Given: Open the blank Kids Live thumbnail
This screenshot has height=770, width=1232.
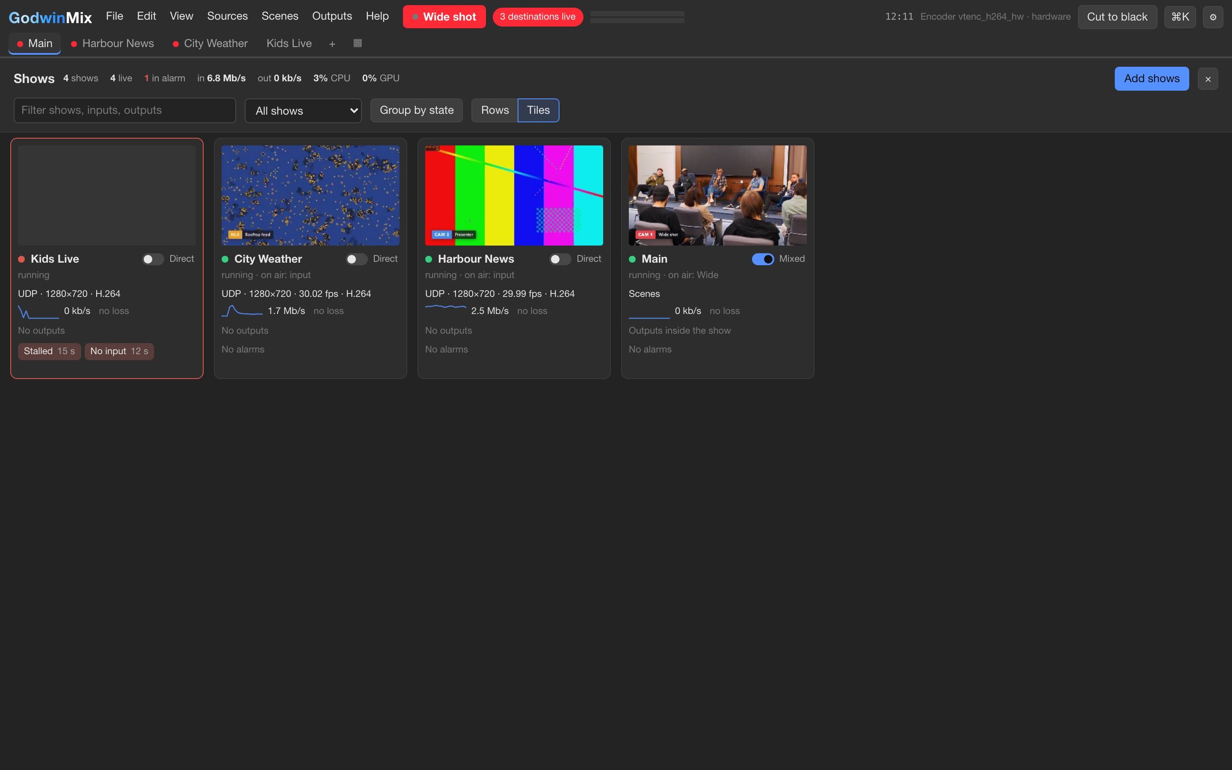Looking at the screenshot, I should (107, 195).
